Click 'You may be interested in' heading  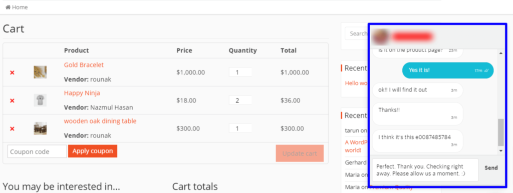tap(61, 186)
